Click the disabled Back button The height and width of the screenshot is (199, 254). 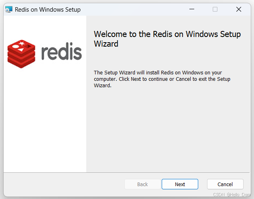pos(142,184)
